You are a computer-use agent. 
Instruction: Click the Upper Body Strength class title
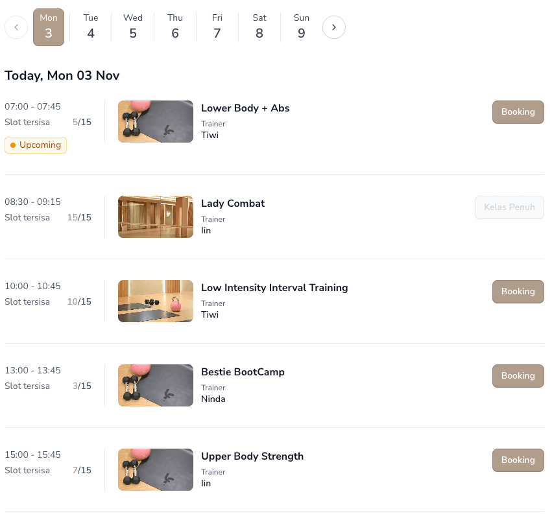click(x=252, y=456)
